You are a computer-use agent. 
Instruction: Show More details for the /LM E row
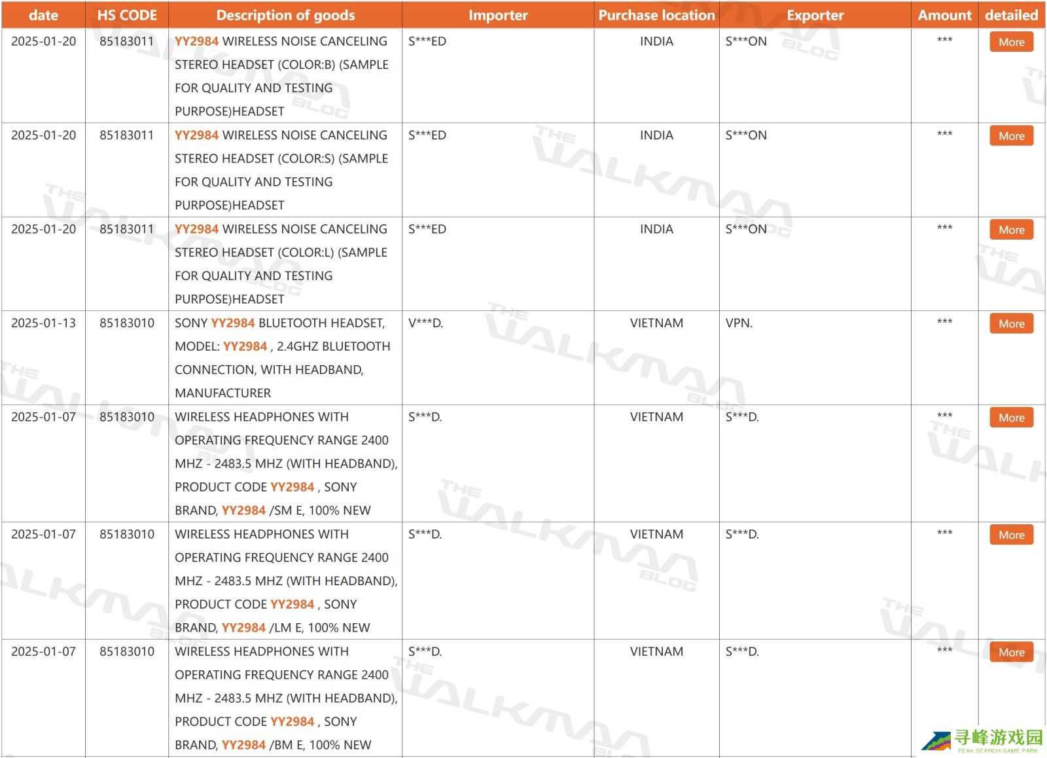(1011, 535)
